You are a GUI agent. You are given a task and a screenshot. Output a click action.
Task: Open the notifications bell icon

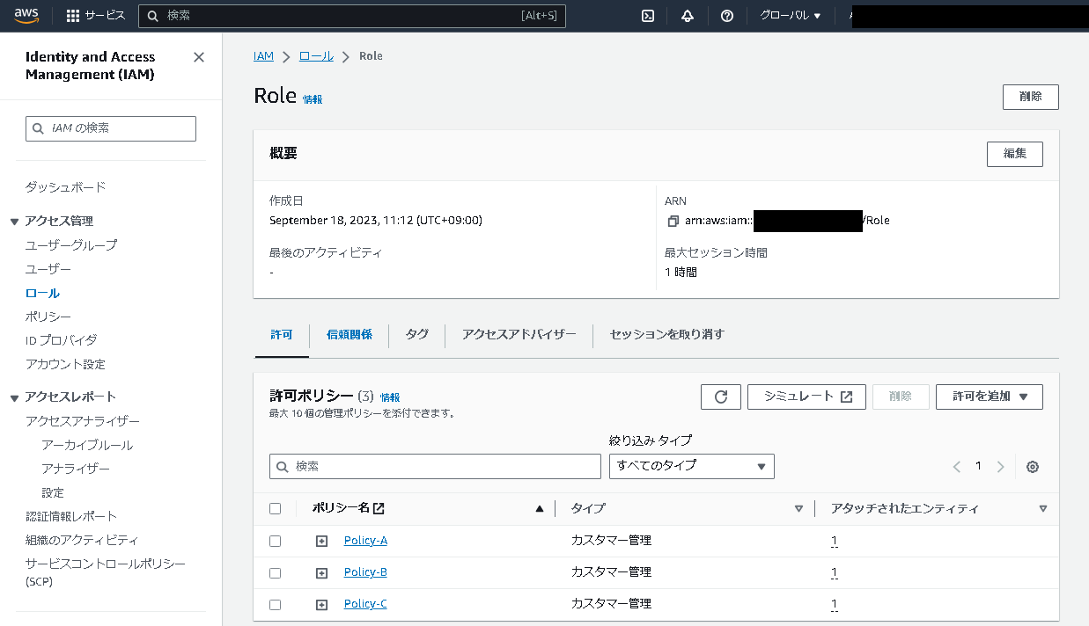pyautogui.click(x=688, y=16)
